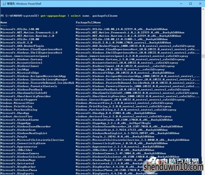This screenshot has width=205, height=175.
Task: Click Microsoft.XboxIdentityProvider name entry
Action: [x=26, y=96]
